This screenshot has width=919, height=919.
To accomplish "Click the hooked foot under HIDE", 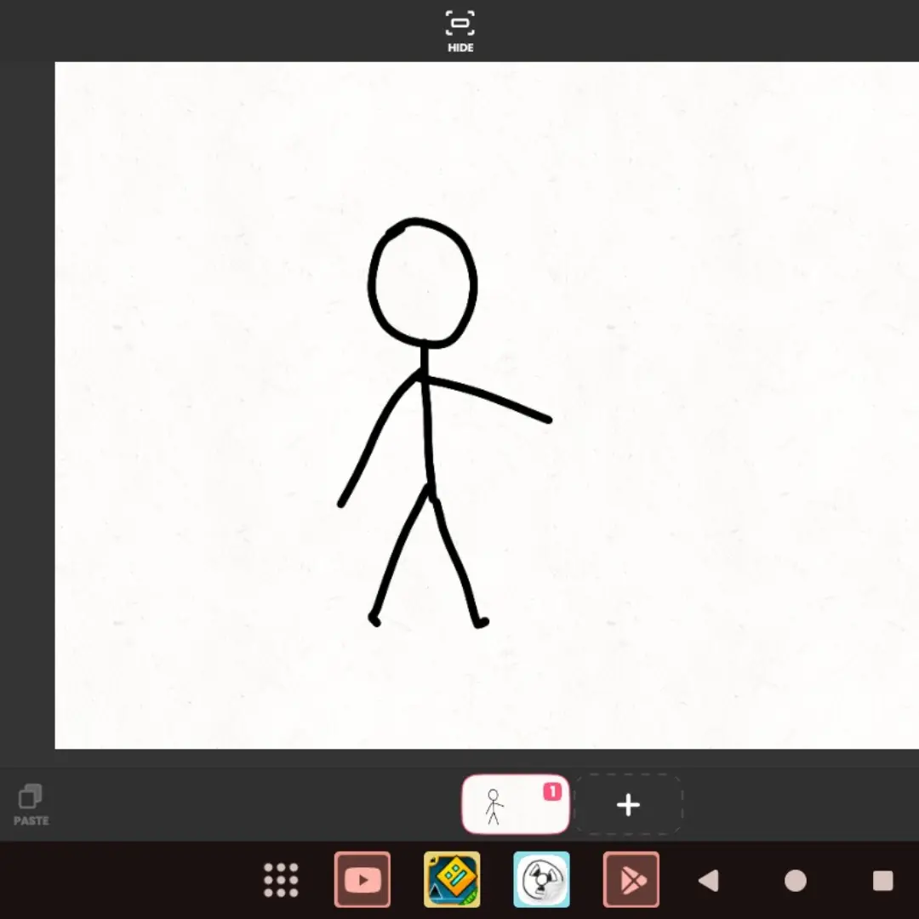I will click(x=481, y=622).
